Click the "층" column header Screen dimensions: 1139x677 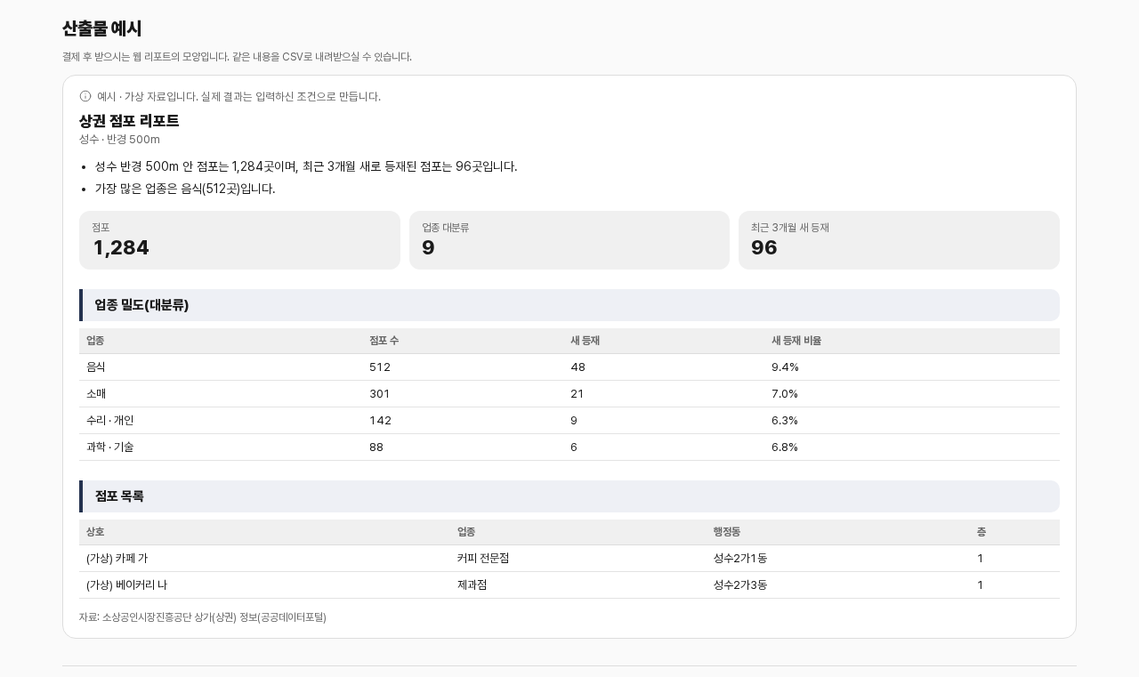pyautogui.click(x=981, y=532)
